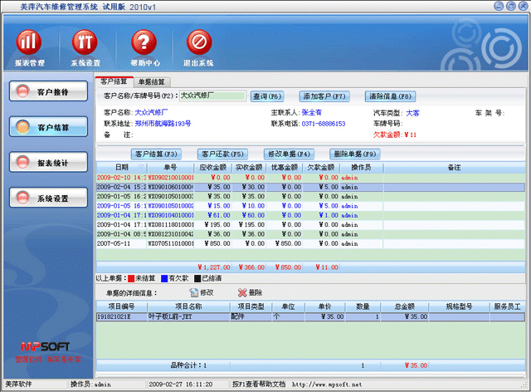Switch to the 客户结算 tab

point(114,81)
